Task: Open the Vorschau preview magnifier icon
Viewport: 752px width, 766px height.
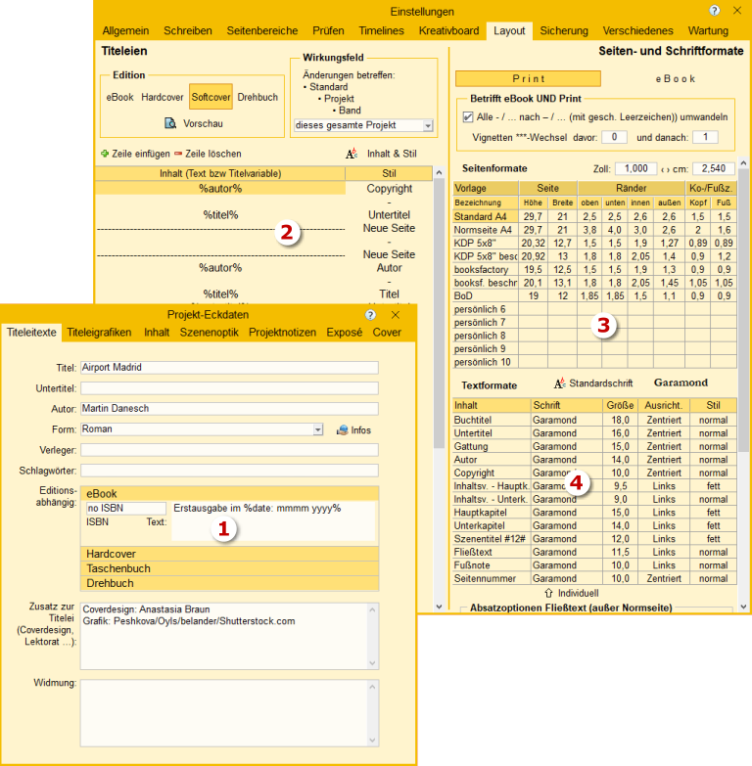Action: [x=170, y=123]
